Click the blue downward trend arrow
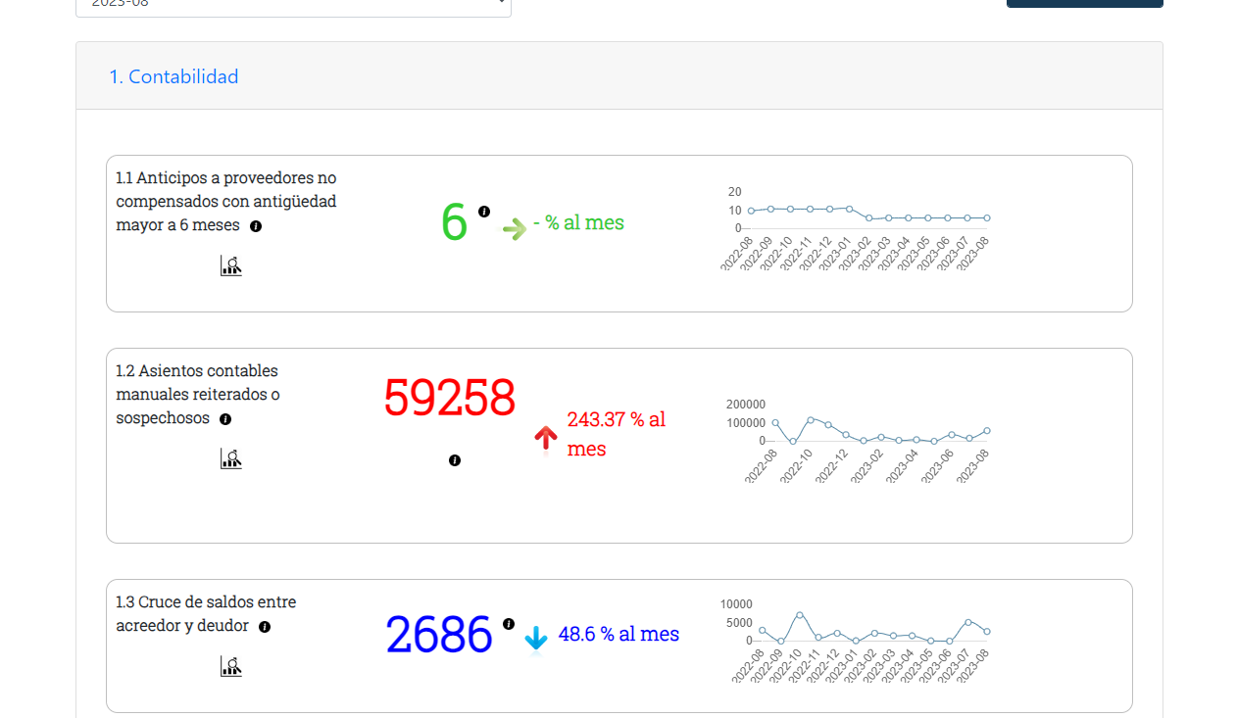1237x718 pixels. (535, 639)
